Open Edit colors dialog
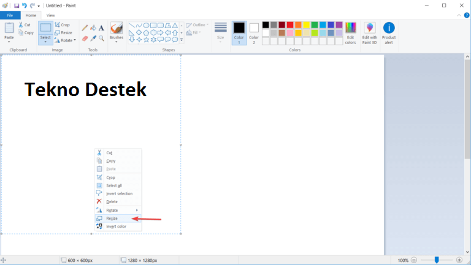 tap(350, 33)
